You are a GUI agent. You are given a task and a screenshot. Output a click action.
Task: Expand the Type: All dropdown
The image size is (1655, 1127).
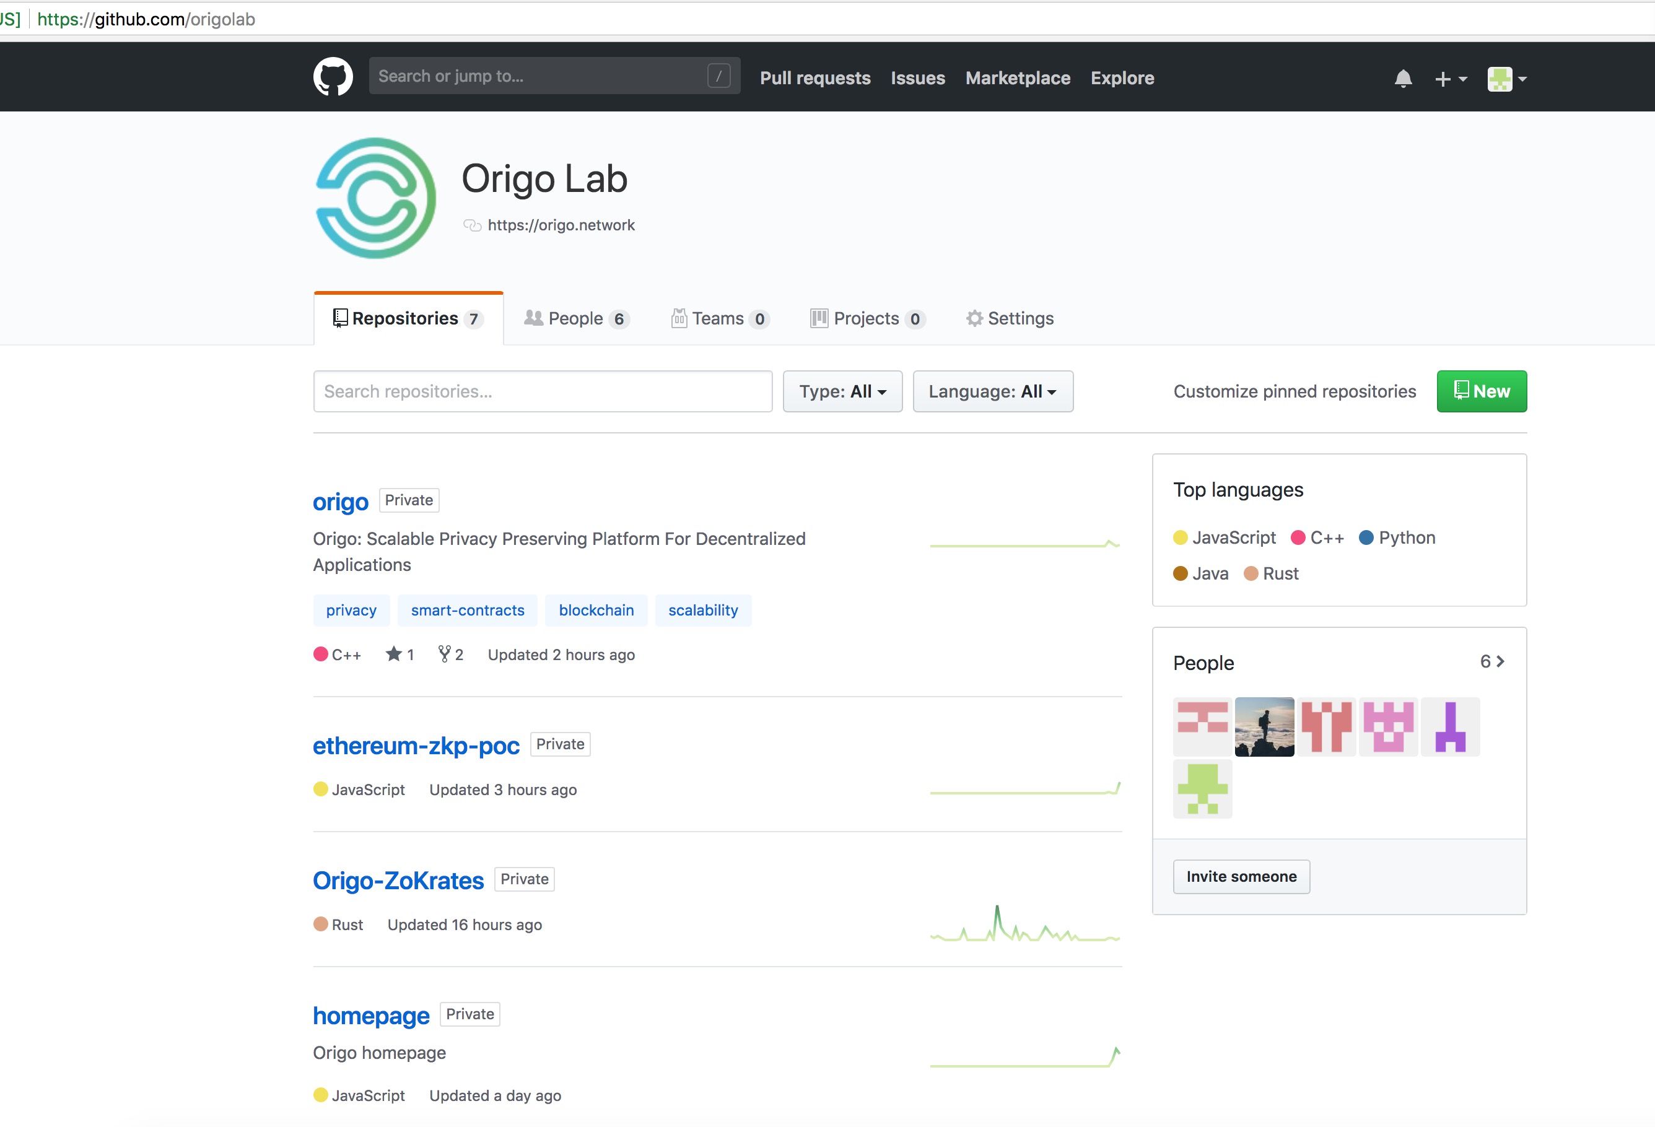(x=842, y=391)
